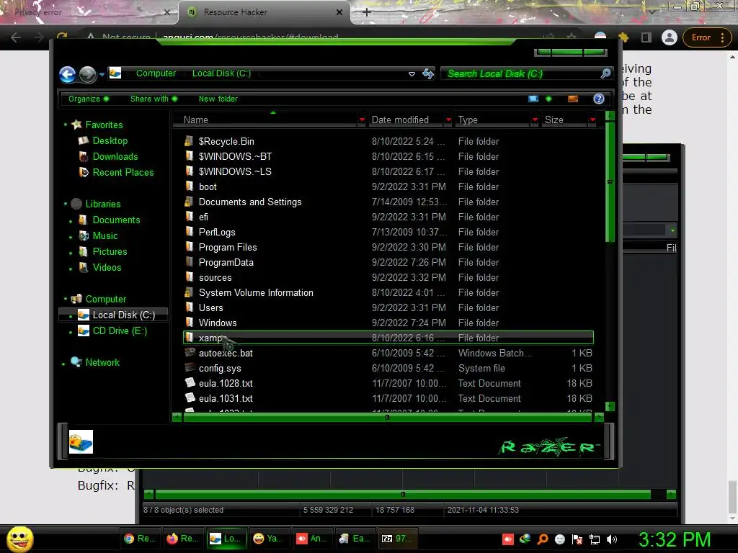Click the smiley Start button on taskbar
This screenshot has width=738, height=553.
click(x=19, y=539)
